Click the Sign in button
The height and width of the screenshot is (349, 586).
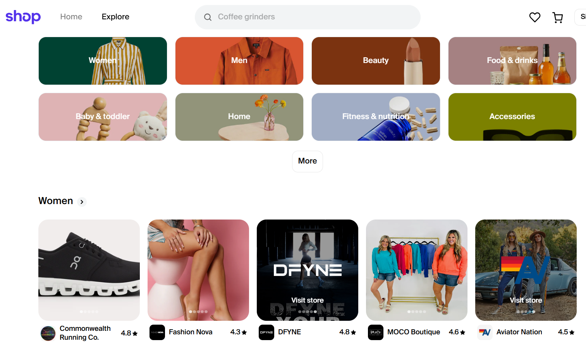(583, 17)
